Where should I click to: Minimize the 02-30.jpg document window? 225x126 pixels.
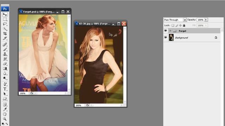tap(113, 24)
